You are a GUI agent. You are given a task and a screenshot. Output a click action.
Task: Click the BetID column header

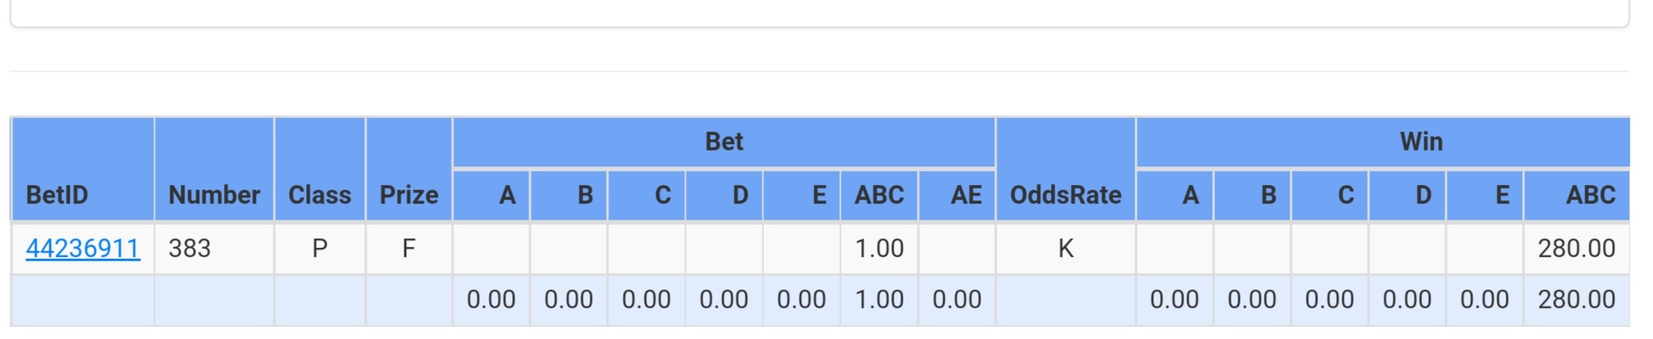57,194
